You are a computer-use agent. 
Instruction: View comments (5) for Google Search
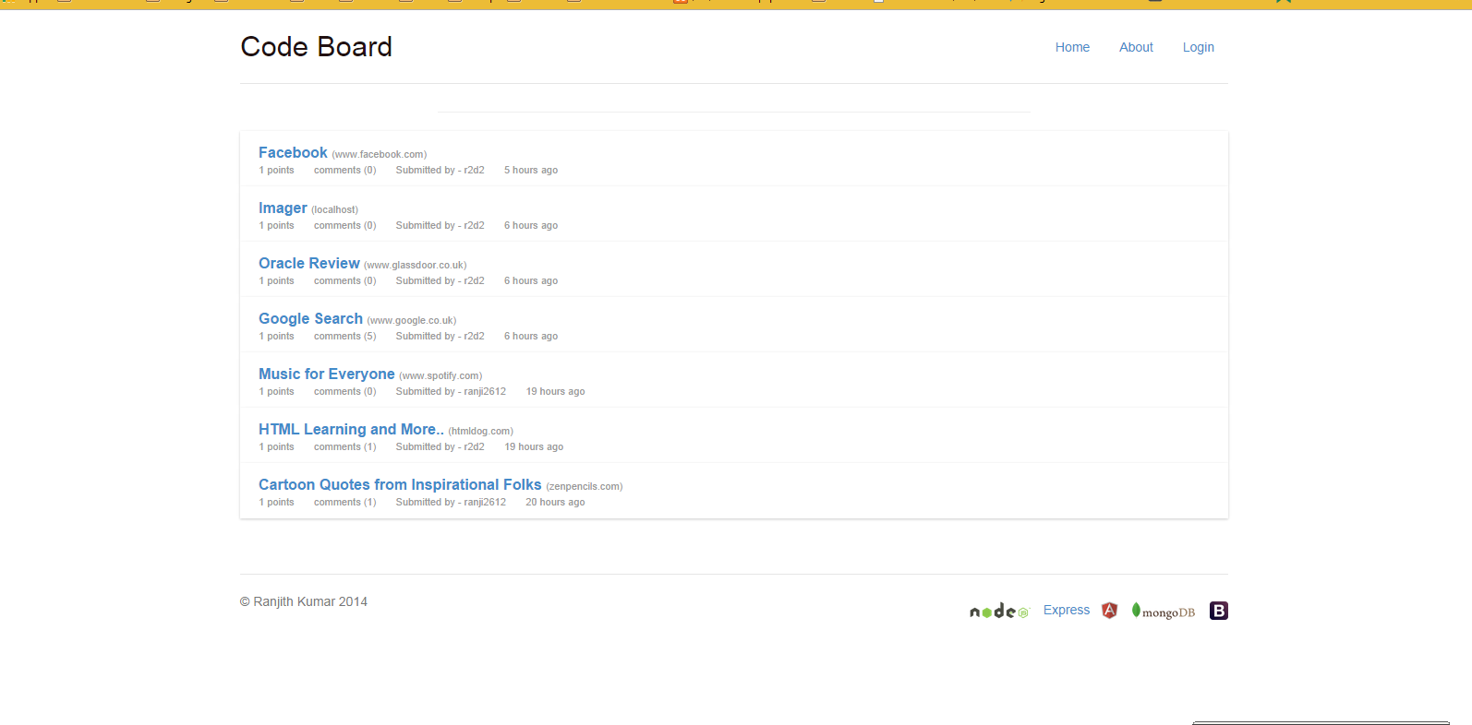[x=345, y=336]
